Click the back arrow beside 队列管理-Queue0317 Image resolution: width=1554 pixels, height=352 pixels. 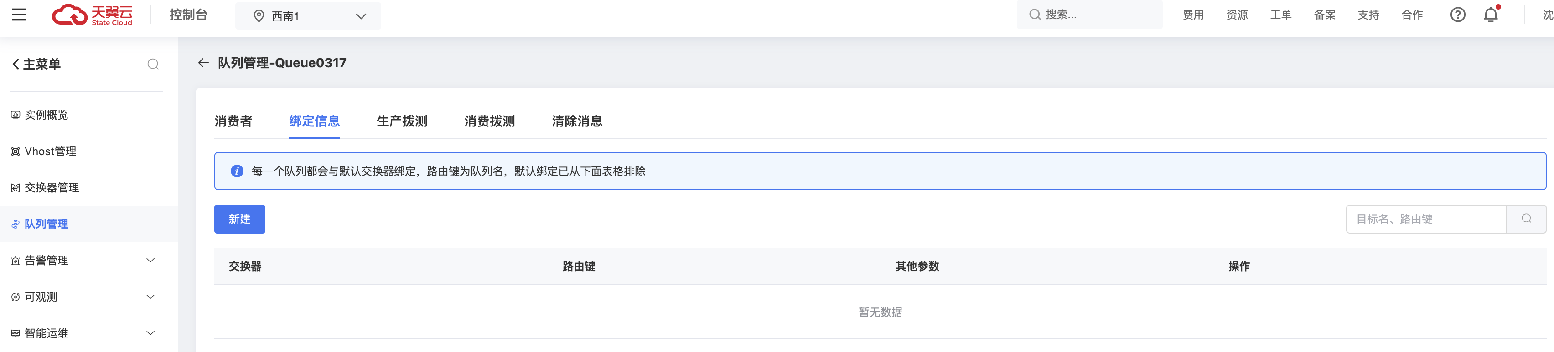coord(203,63)
